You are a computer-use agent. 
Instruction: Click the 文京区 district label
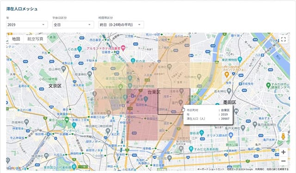click(x=55, y=86)
